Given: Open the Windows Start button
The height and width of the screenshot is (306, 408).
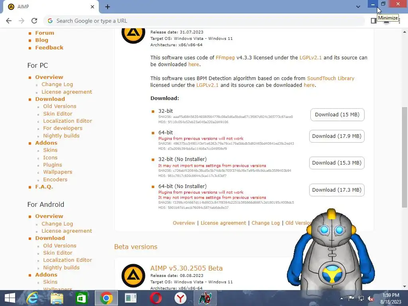Looking at the screenshot, I should (10, 298).
